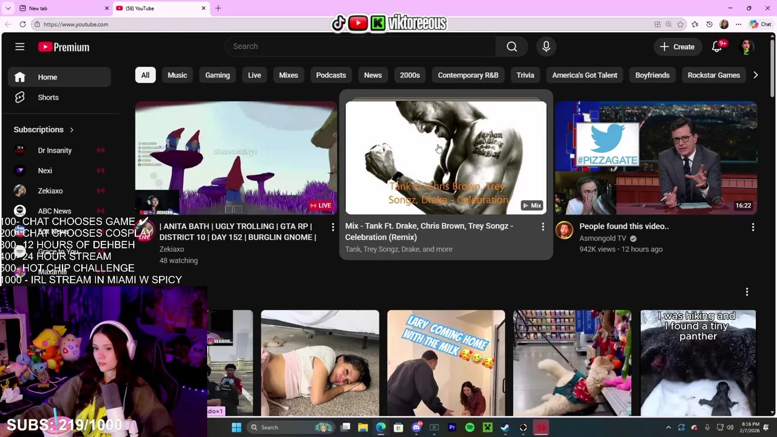Select the Trivia filter chip

point(525,75)
